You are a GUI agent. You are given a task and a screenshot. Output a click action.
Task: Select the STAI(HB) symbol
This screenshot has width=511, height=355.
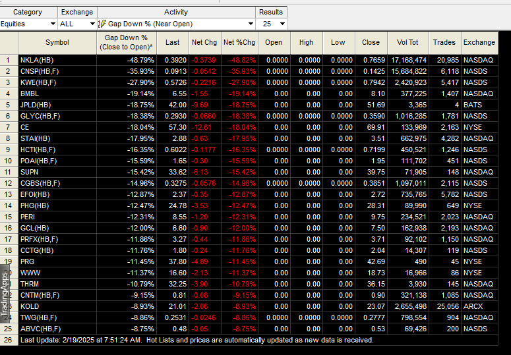[x=35, y=138]
